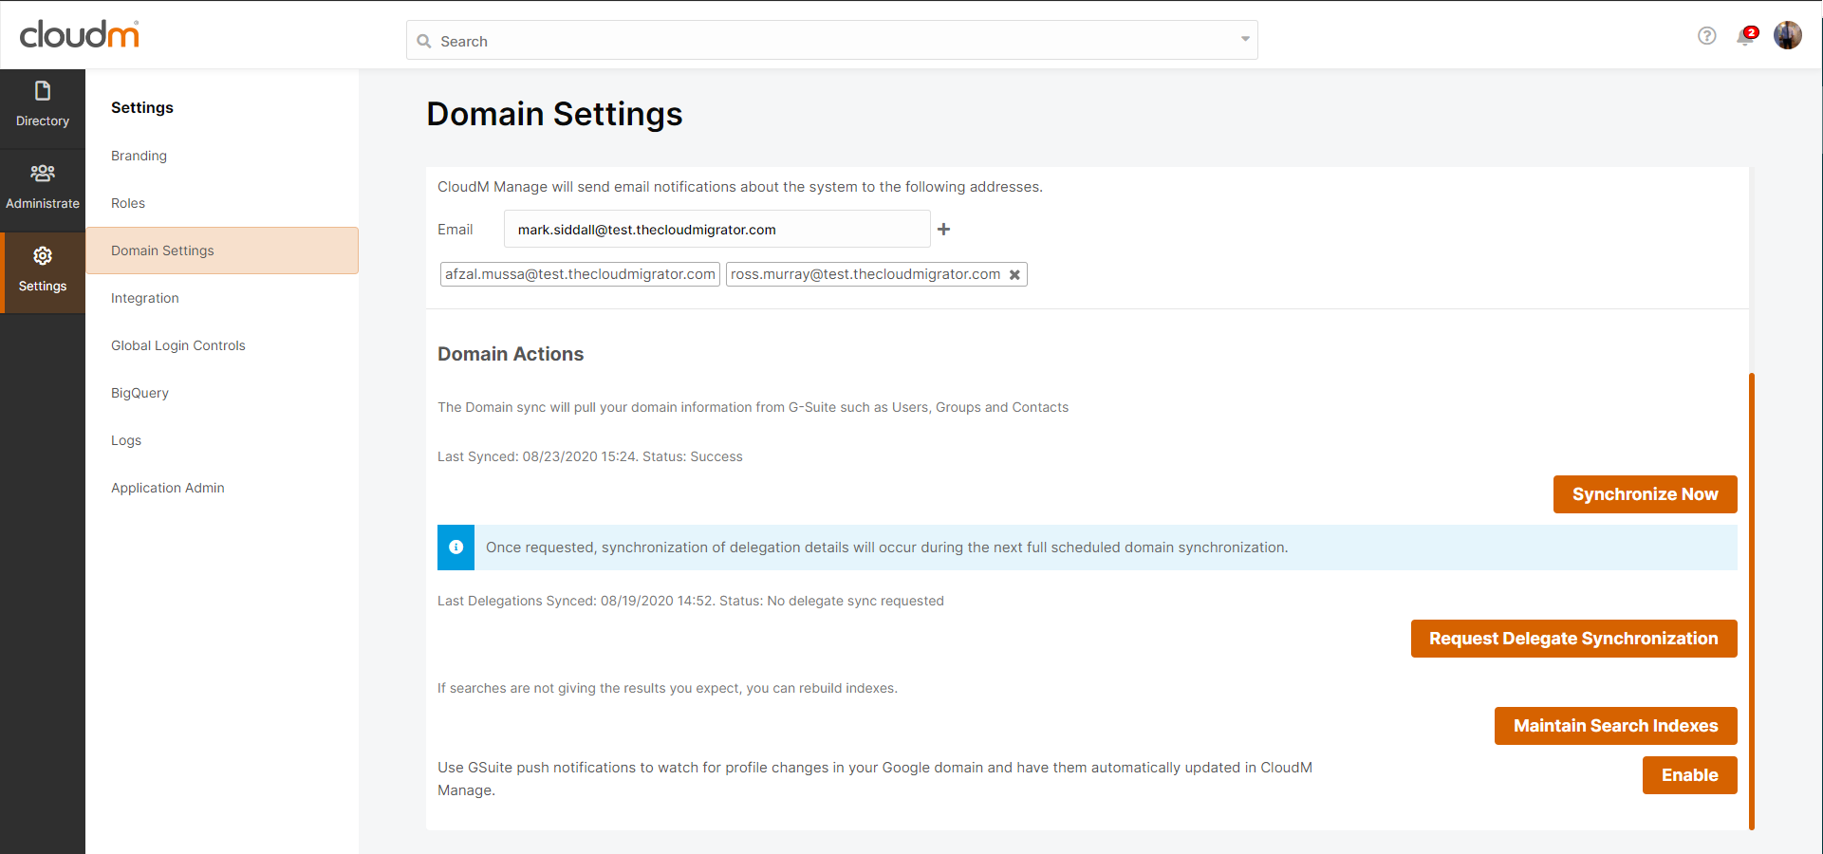Click the Email address input field
Viewport: 1823px width, 854px height.
(x=716, y=229)
